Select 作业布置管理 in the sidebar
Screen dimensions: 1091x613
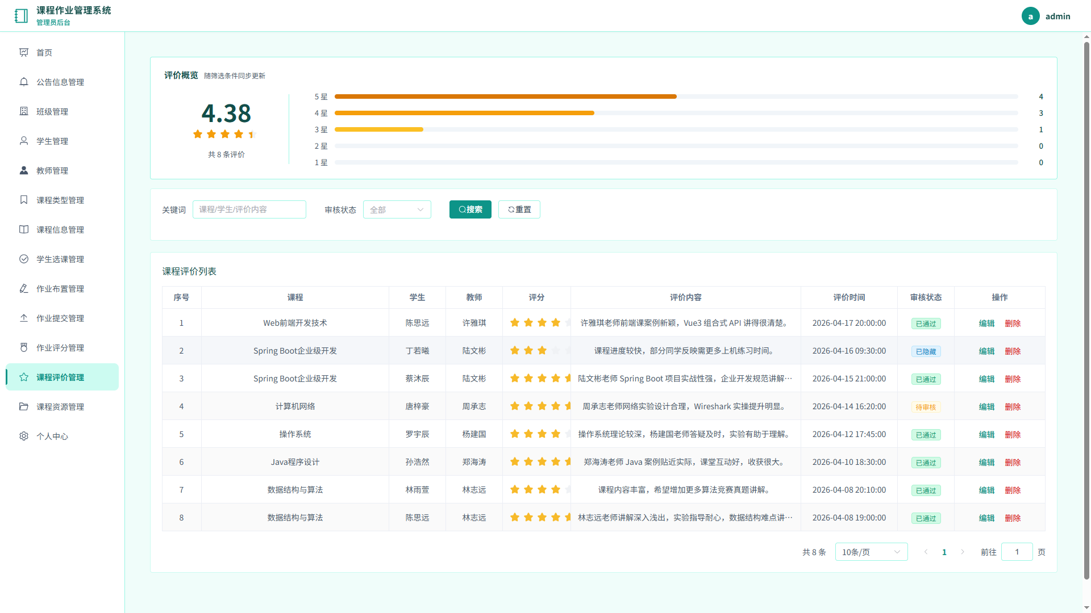coord(63,288)
